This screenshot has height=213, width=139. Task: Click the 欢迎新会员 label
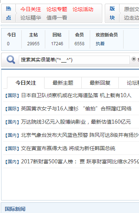pos(107,35)
